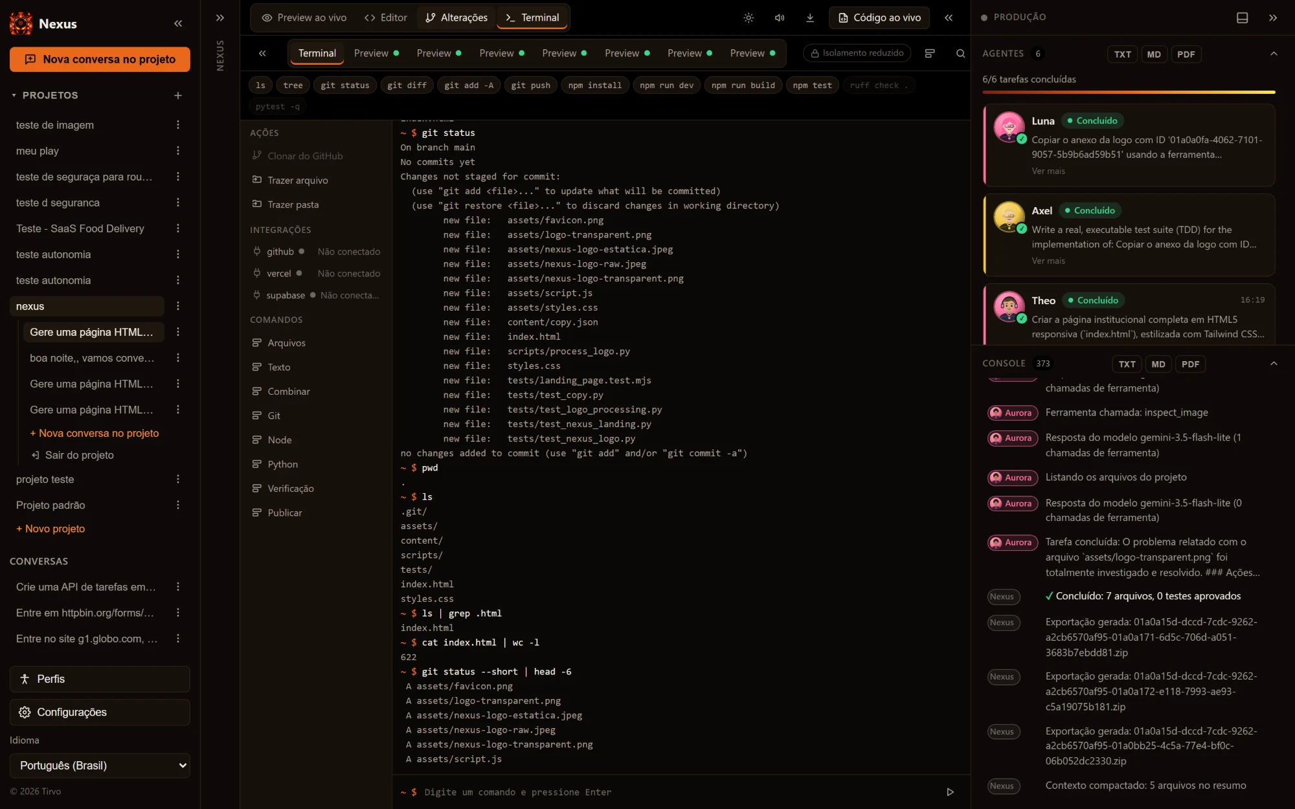
Task: Select the top Terminal tab
Action: point(532,18)
